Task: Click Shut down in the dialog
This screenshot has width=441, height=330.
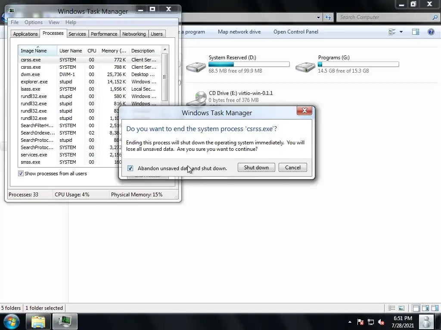Action: tap(256, 168)
